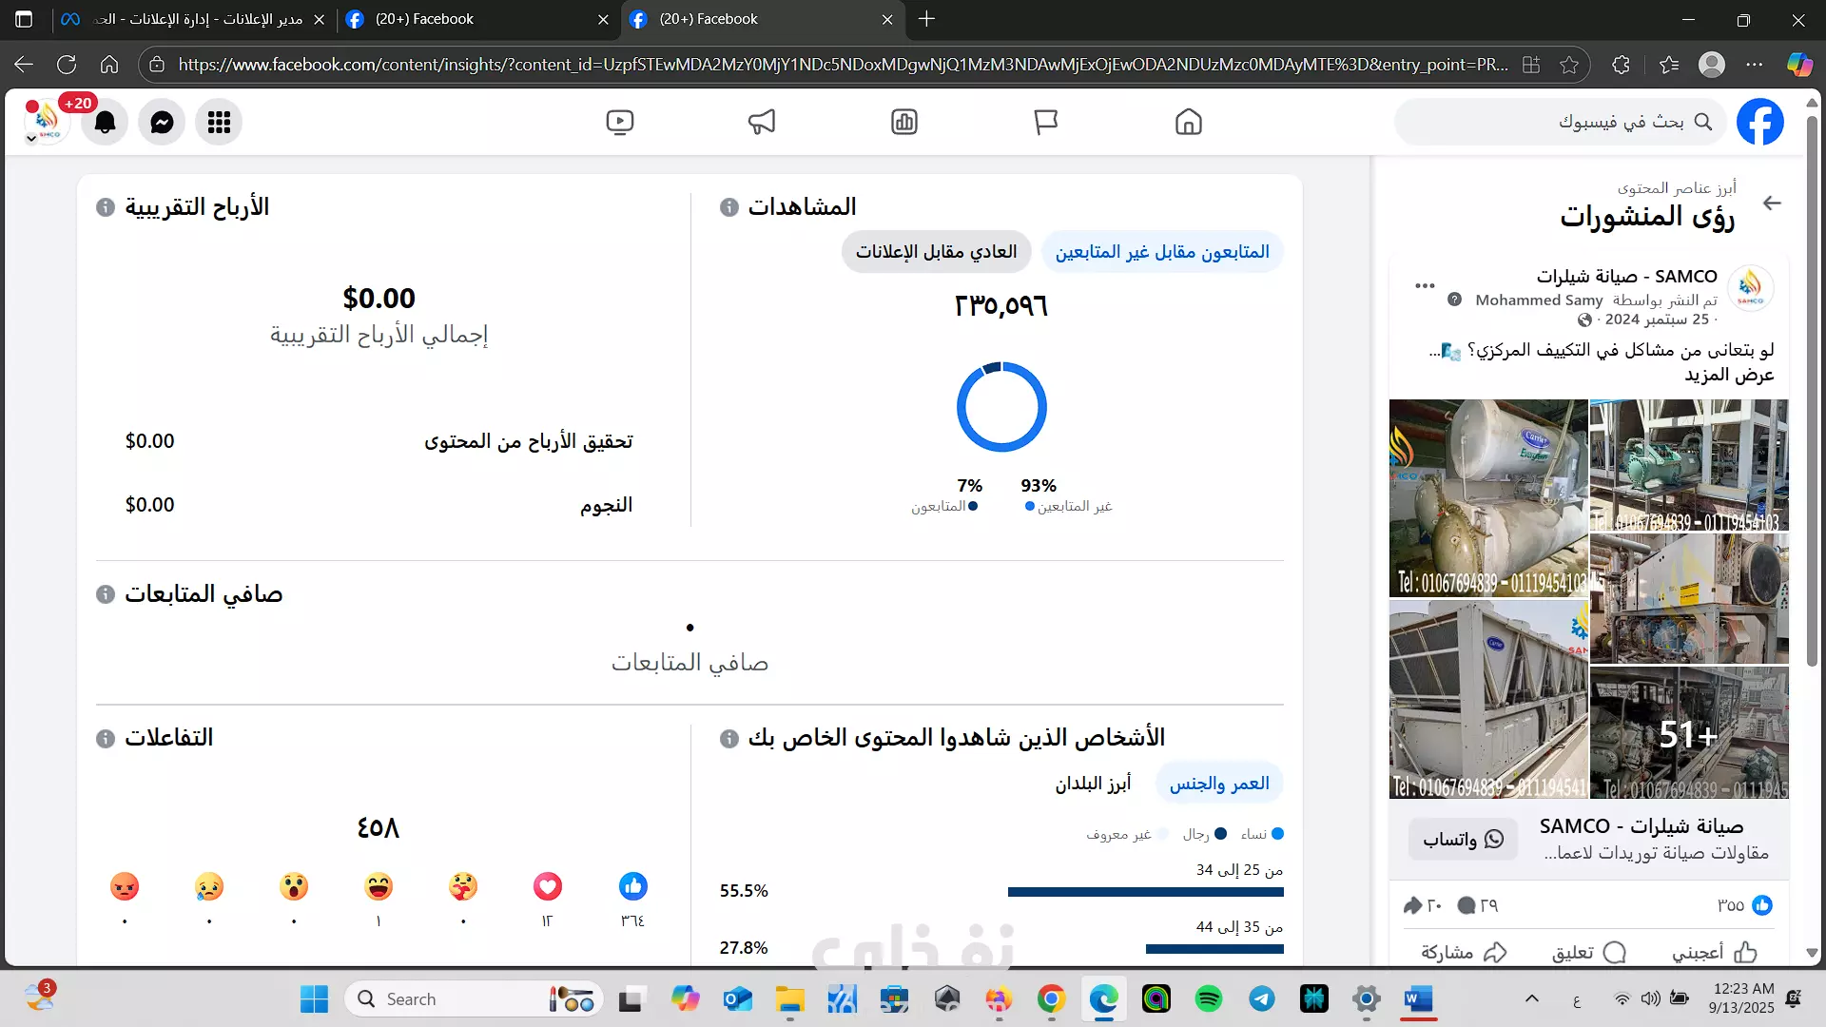Click info icon next to الأرباح التقريبية
The width and height of the screenshot is (1826, 1027).
point(106,207)
